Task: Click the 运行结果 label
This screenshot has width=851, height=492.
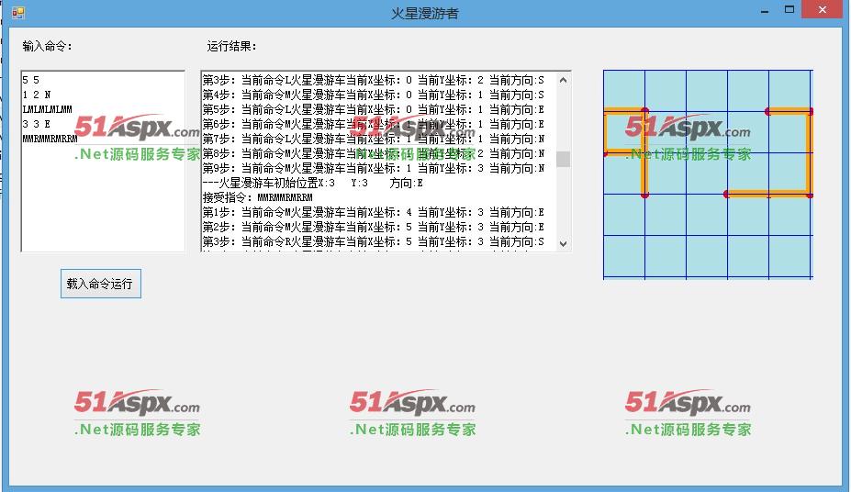Action: [231, 47]
